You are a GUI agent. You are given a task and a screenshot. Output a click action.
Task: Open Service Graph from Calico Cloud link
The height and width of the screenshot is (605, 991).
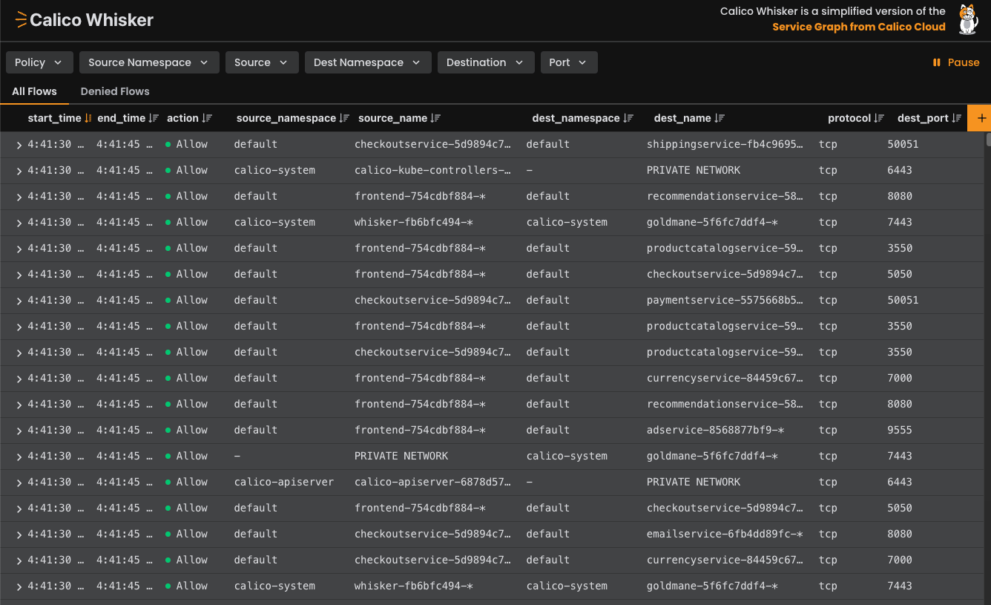[858, 27]
